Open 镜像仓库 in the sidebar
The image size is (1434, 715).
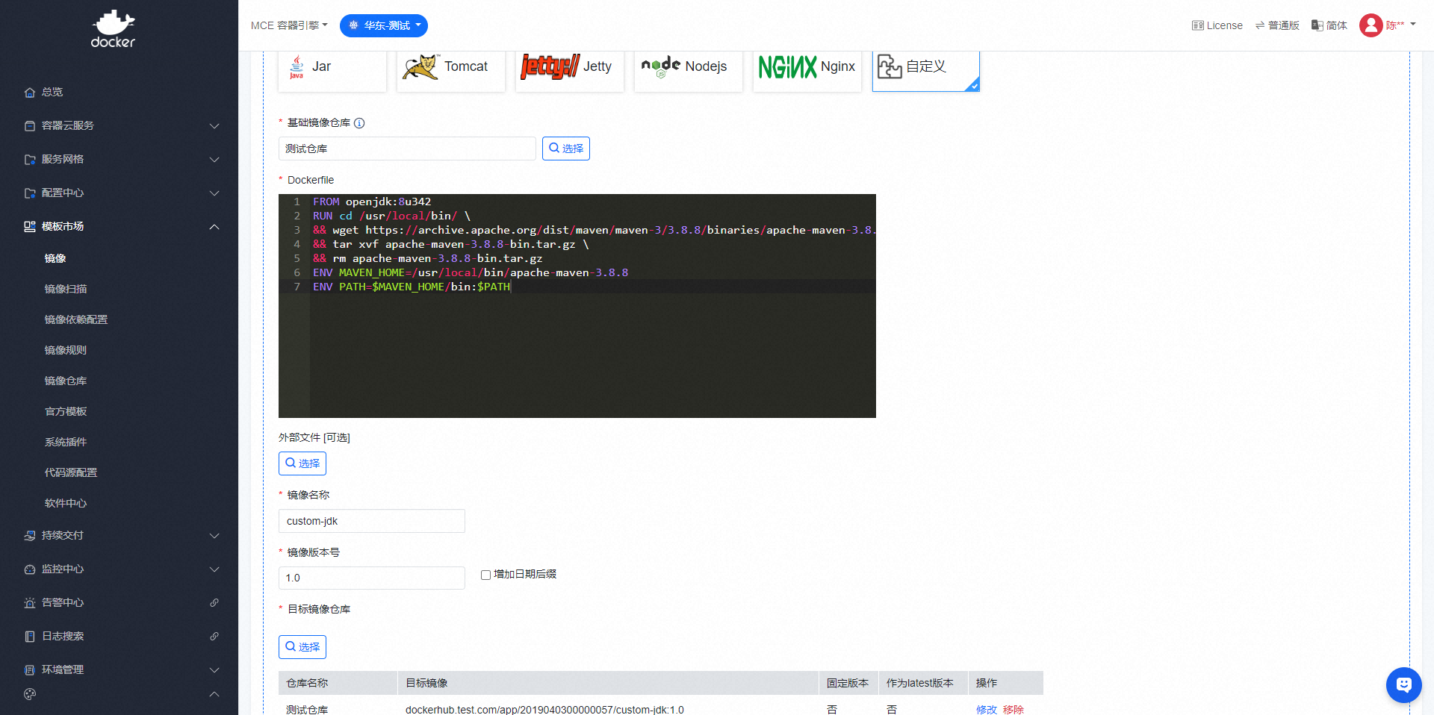(66, 381)
